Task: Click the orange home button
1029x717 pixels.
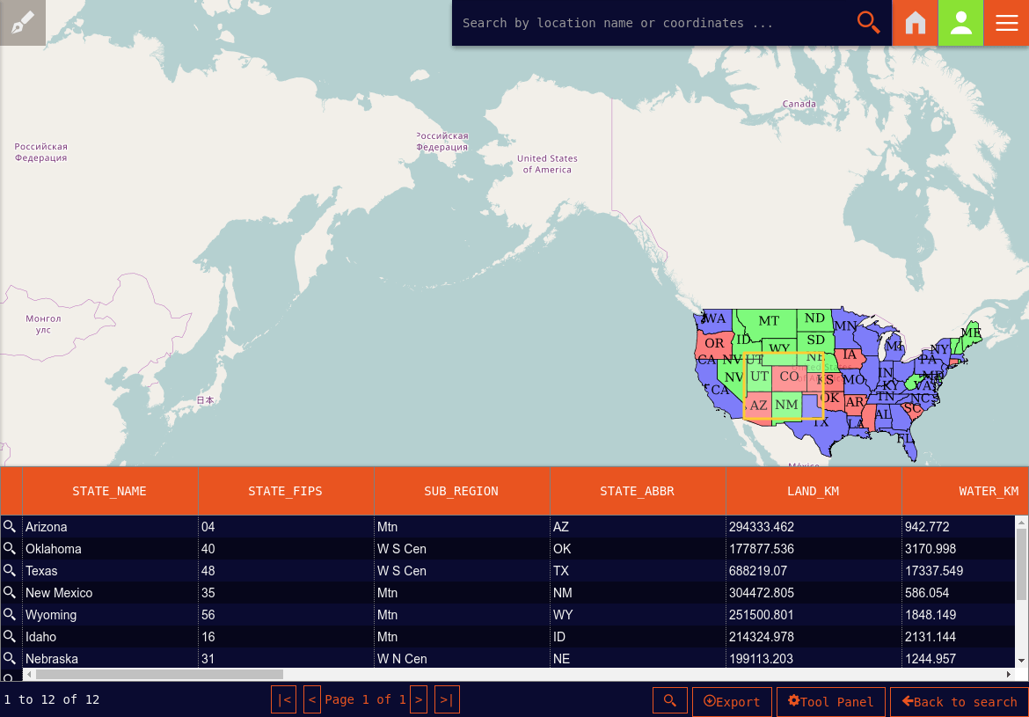Action: click(x=916, y=23)
